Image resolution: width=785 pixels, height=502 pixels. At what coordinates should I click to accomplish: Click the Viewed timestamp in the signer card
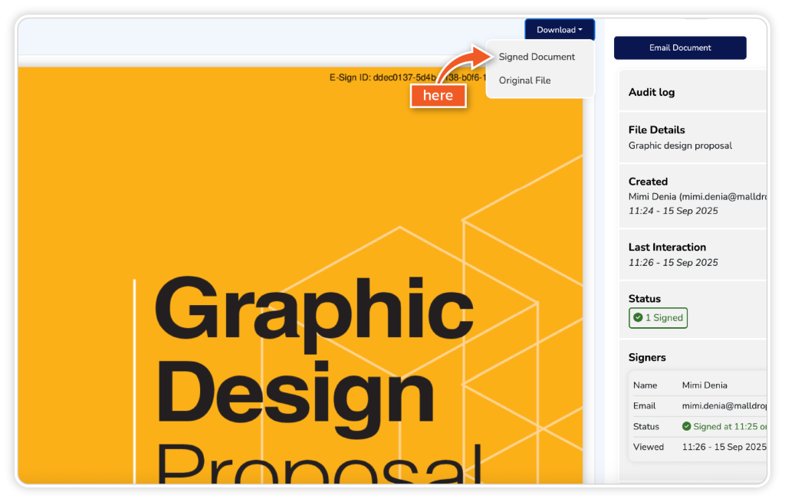[724, 447]
